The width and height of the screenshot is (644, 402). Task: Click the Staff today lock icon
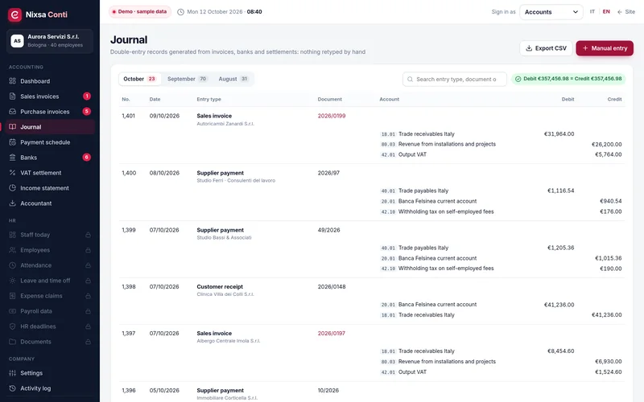coord(88,235)
